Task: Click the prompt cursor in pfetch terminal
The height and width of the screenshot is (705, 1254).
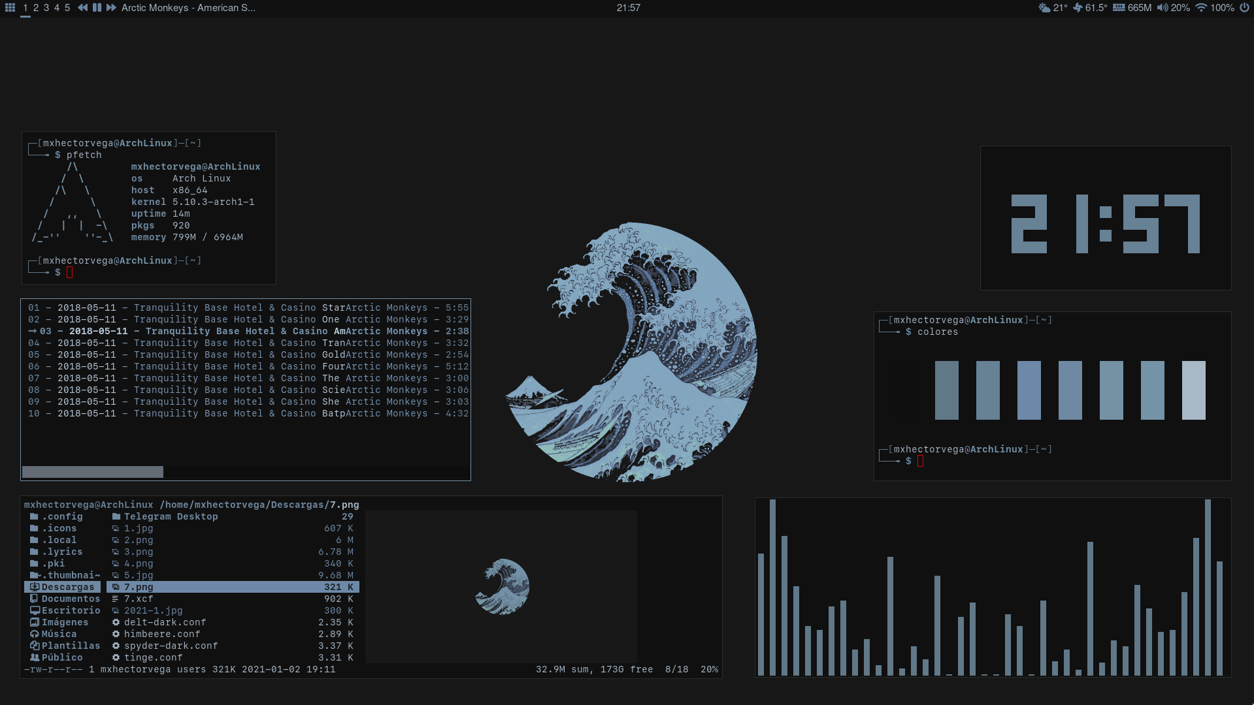Action: (70, 272)
